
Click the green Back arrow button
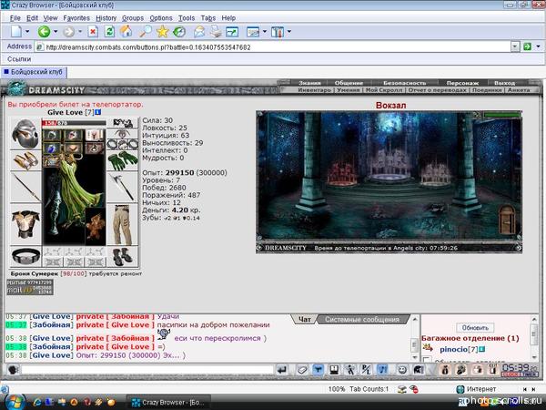[x=44, y=32]
